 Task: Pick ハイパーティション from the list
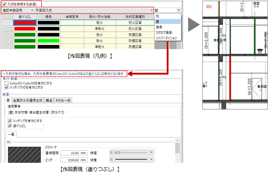(168, 38)
